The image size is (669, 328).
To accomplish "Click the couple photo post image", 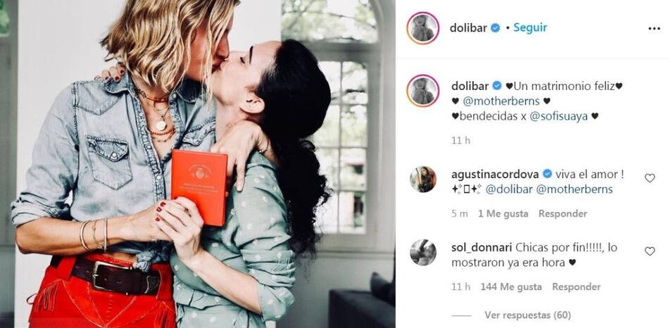I will [x=198, y=164].
